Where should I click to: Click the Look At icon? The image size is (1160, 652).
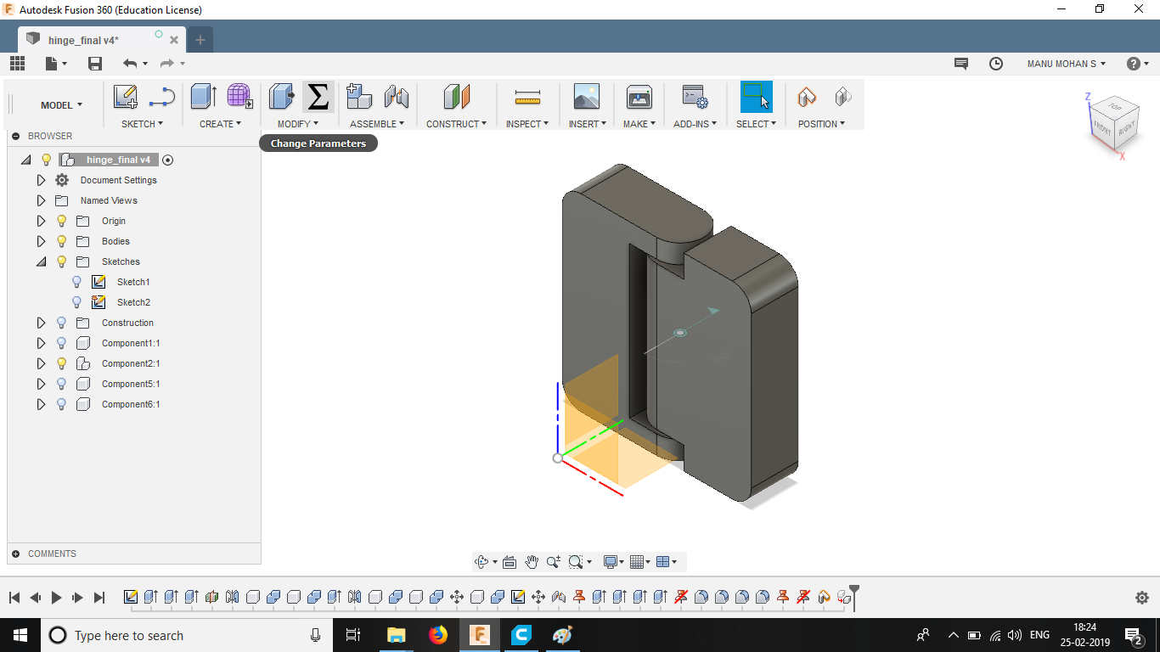[510, 562]
